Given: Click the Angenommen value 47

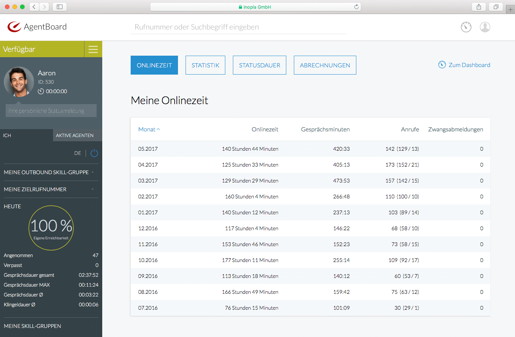Looking at the screenshot, I should [x=95, y=256].
